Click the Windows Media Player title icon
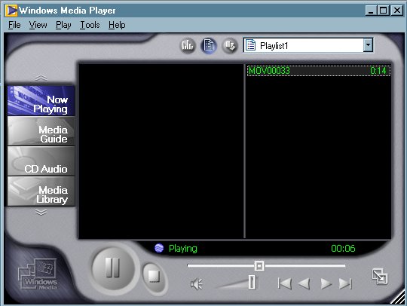407x306 pixels. (11, 11)
